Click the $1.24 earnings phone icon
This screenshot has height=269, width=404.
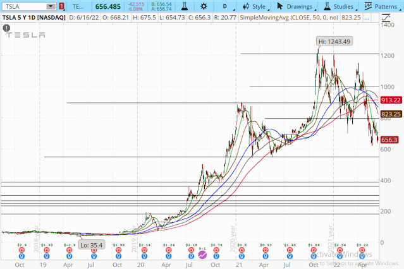point(169,250)
